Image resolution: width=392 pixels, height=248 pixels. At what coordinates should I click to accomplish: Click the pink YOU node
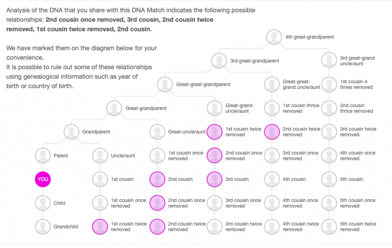point(43,179)
